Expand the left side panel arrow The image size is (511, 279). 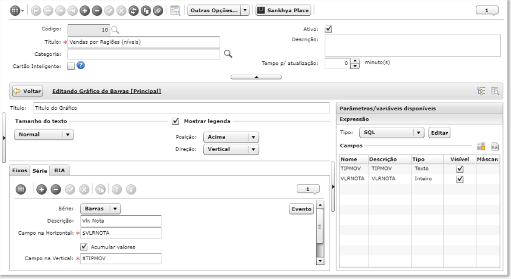click(x=4, y=138)
